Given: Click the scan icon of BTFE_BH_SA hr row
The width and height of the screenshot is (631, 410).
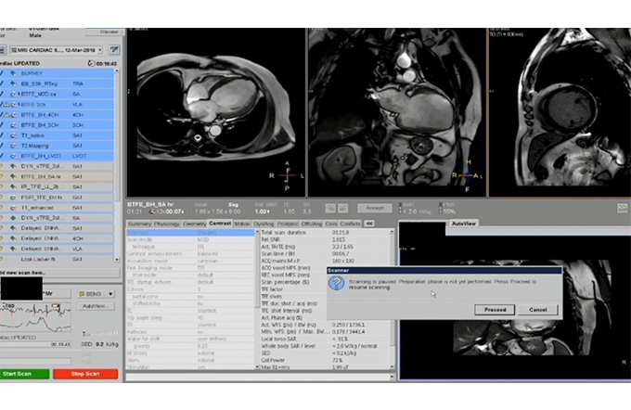Looking at the screenshot, I should pyautogui.click(x=14, y=176).
